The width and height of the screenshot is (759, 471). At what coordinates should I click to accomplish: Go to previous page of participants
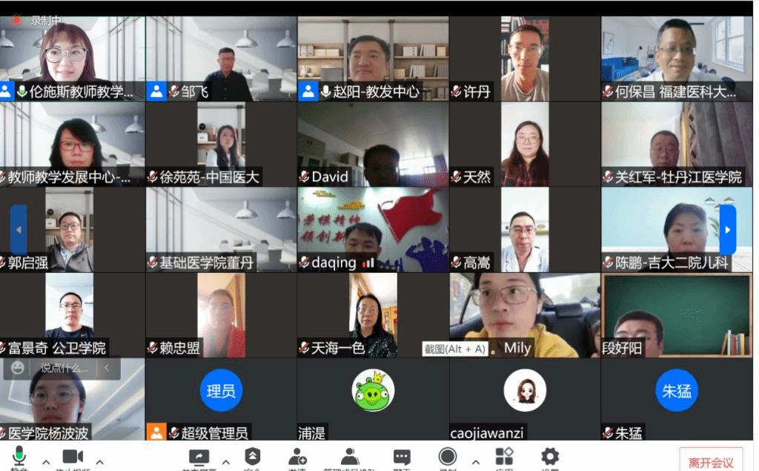tap(19, 230)
